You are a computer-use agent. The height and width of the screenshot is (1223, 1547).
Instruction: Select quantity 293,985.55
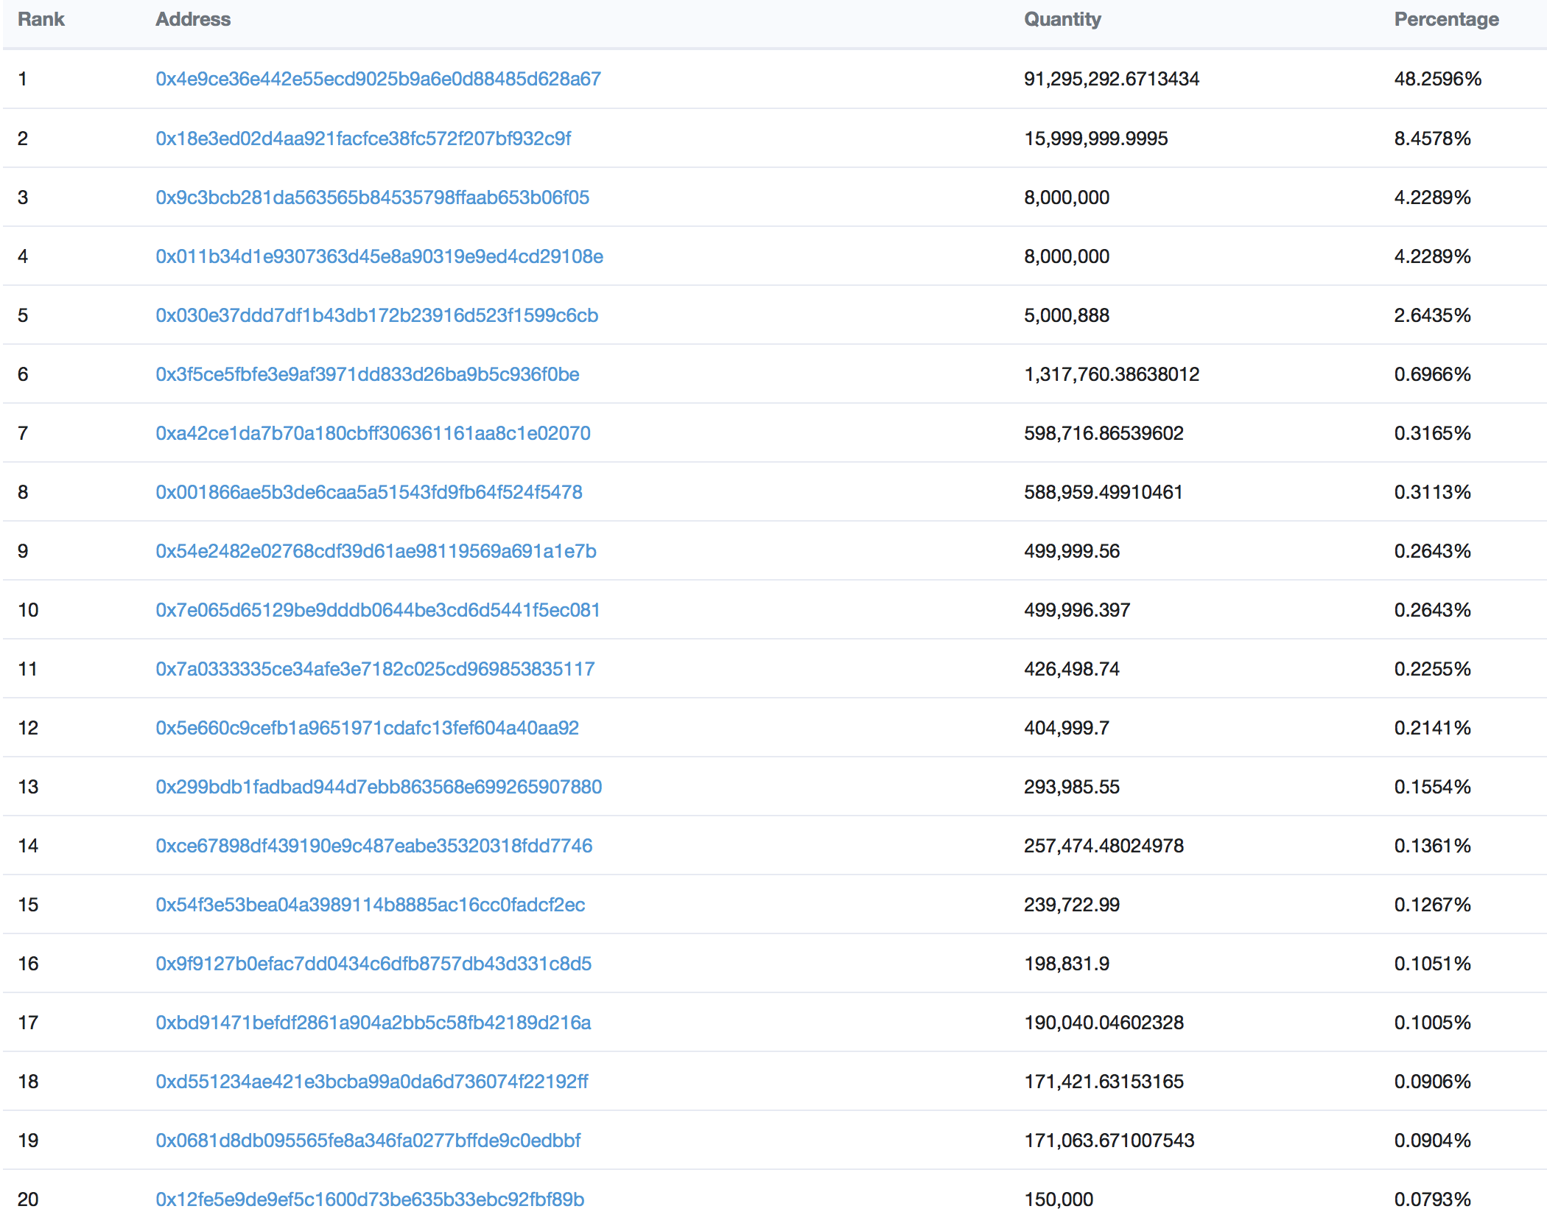pyautogui.click(x=1072, y=787)
